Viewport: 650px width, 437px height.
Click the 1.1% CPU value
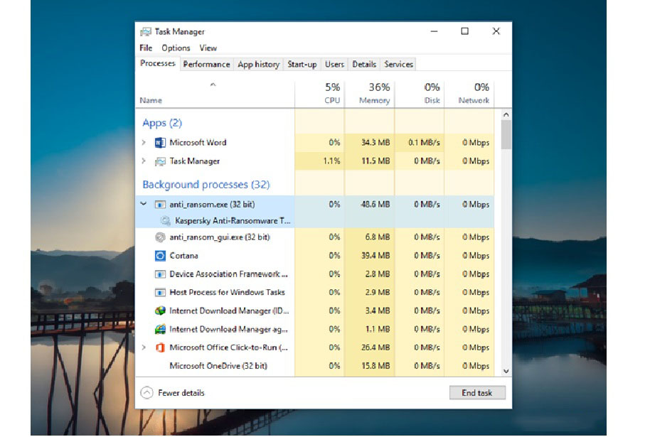331,161
